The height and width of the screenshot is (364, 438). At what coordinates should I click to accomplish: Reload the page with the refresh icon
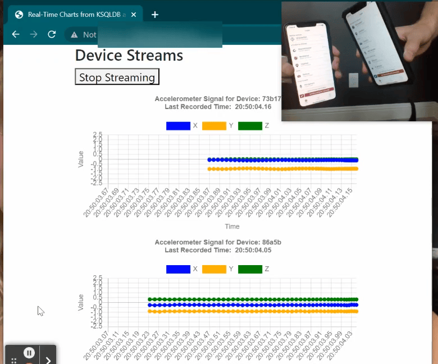pyautogui.click(x=52, y=34)
